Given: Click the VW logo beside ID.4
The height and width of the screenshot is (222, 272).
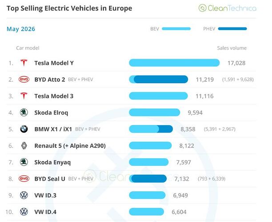Looking at the screenshot, I should tap(24, 212).
